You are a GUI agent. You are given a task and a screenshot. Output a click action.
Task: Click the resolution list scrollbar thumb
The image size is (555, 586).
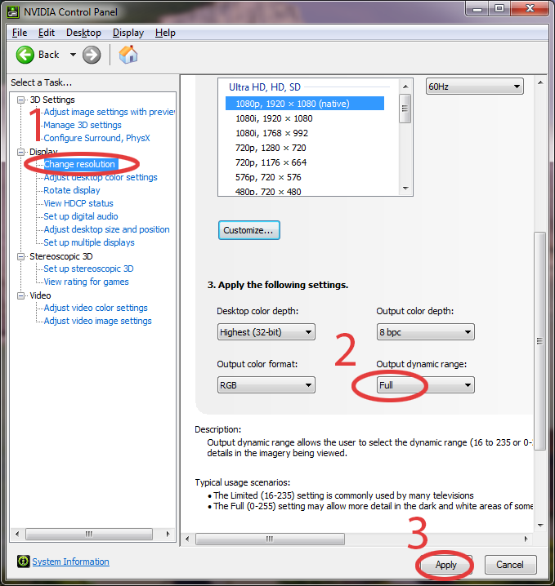[405, 109]
